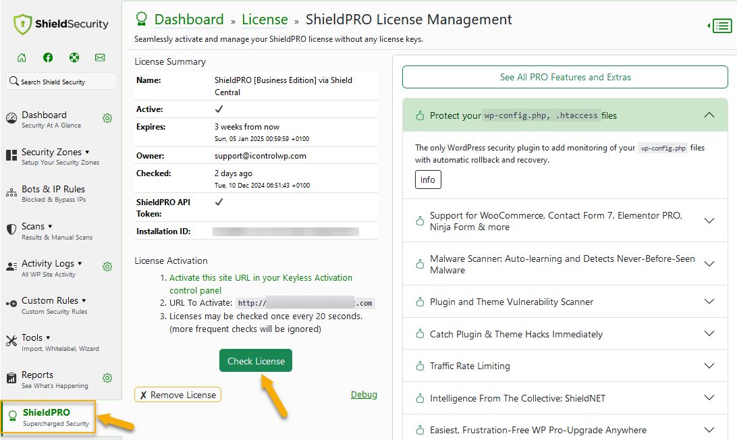Open the home icon in sidebar
The width and height of the screenshot is (737, 440).
(x=22, y=57)
